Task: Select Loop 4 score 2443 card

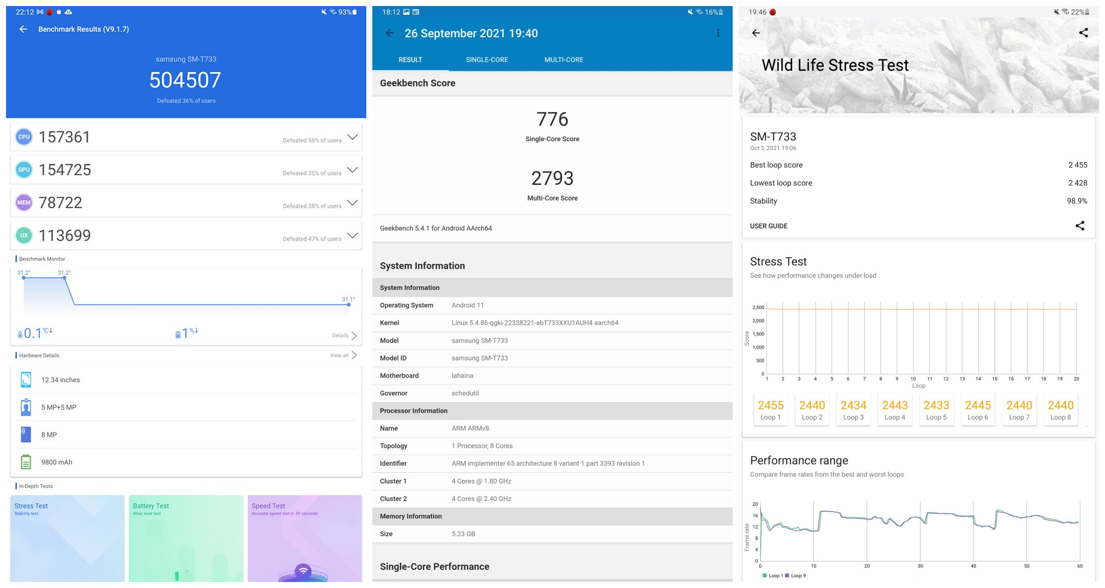Action: pyautogui.click(x=895, y=410)
